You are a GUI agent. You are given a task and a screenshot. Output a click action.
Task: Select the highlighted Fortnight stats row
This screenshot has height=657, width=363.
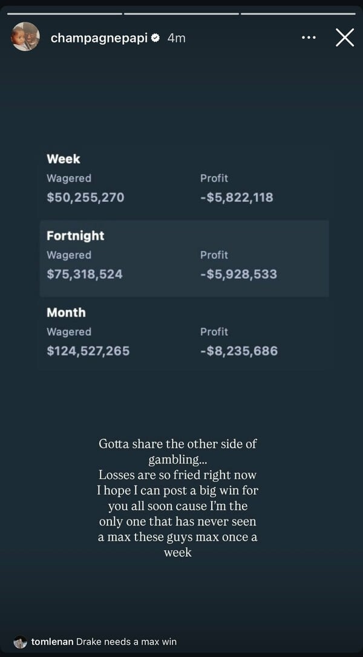point(185,259)
